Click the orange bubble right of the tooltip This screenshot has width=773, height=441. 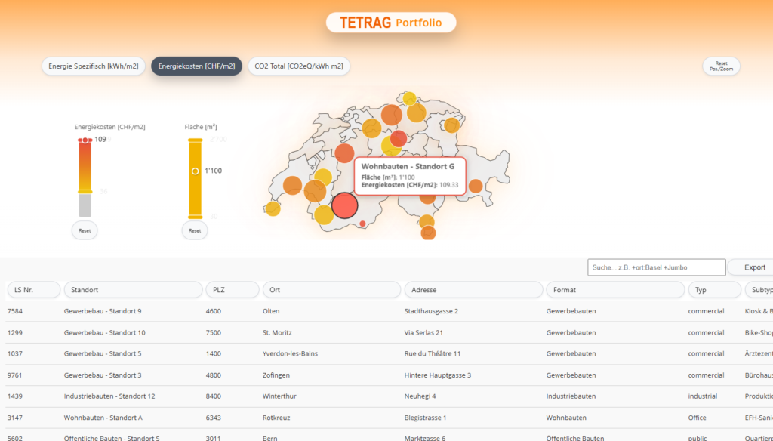476,186
